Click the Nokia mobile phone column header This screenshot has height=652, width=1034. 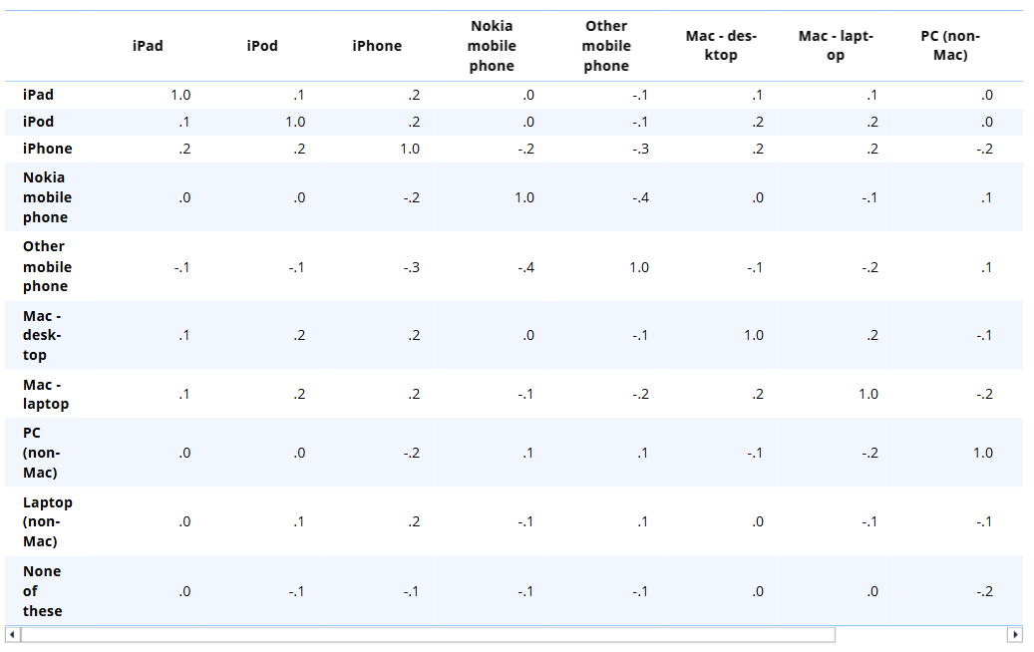(x=491, y=45)
